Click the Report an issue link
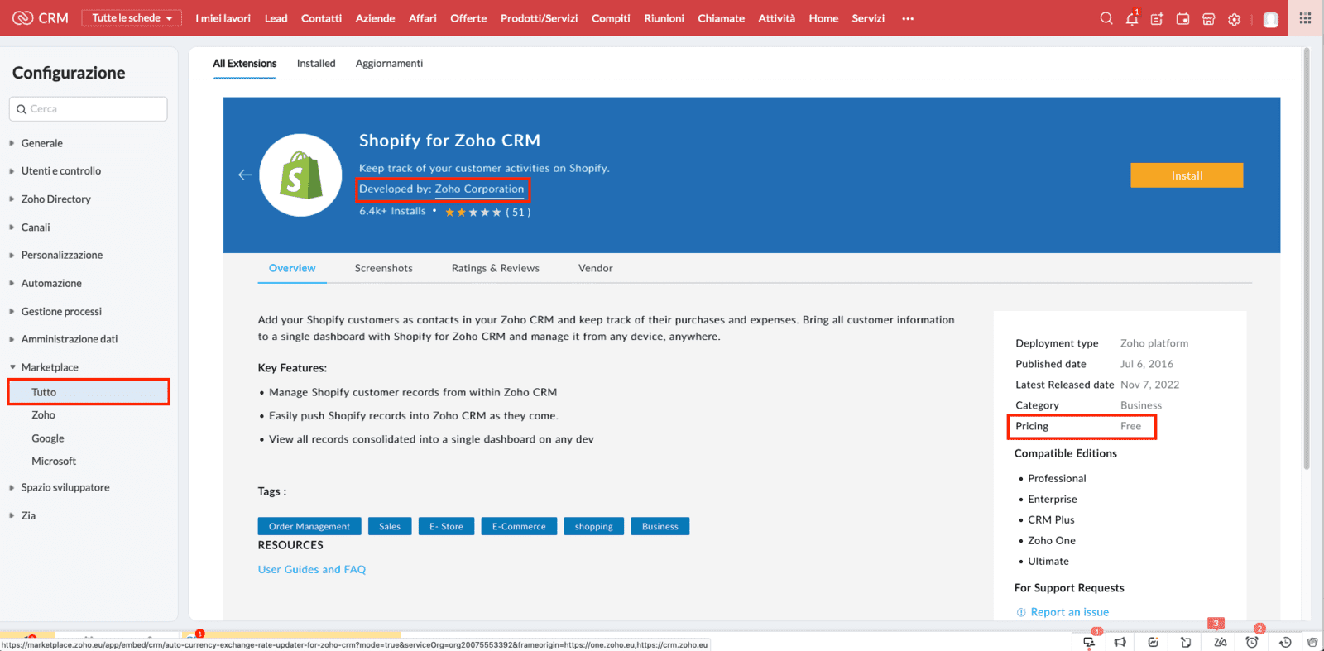1324x651 pixels. click(x=1070, y=612)
